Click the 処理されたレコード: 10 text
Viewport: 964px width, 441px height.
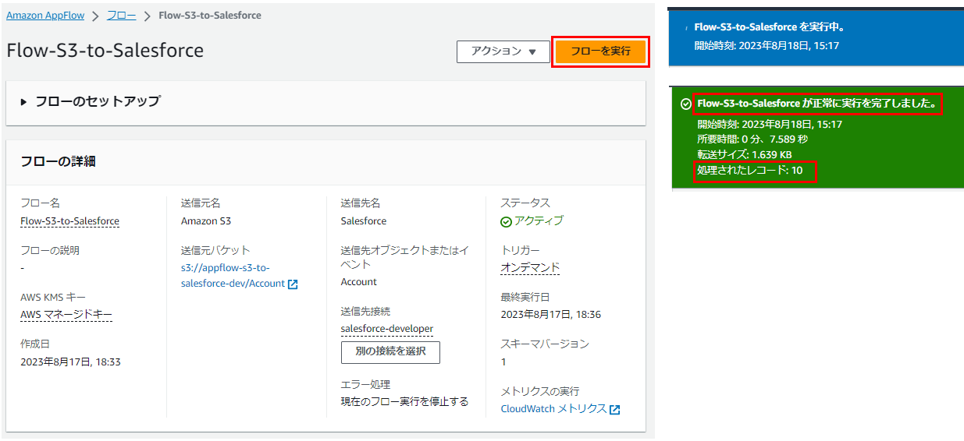750,170
